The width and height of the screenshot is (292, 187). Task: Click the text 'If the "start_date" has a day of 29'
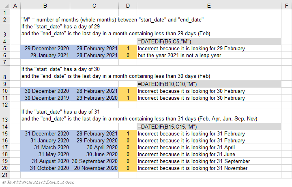(x=60, y=27)
